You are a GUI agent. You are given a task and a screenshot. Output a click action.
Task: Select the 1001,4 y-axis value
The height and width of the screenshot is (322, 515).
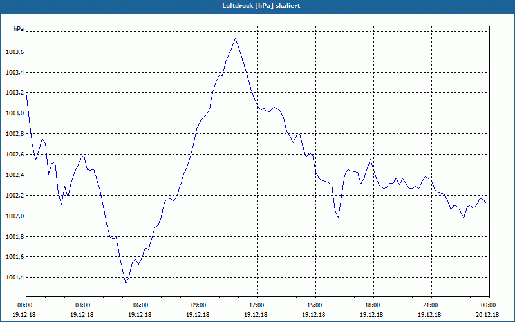click(15, 278)
